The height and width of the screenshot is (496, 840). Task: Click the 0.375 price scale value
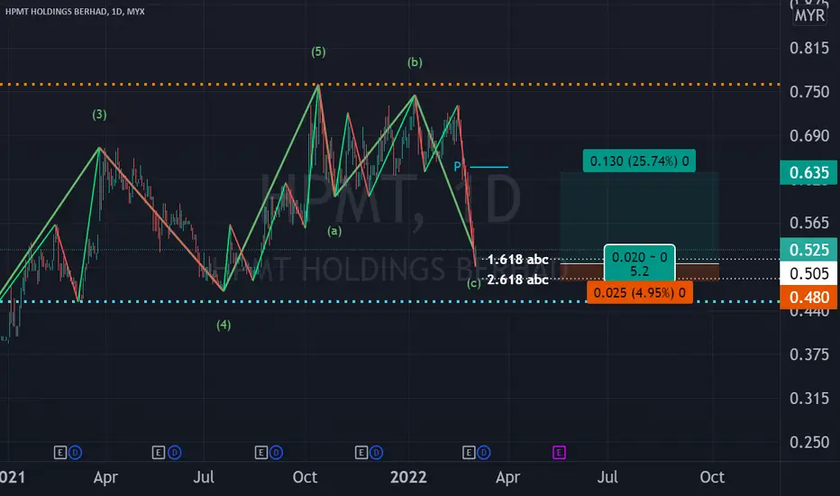[x=809, y=354]
